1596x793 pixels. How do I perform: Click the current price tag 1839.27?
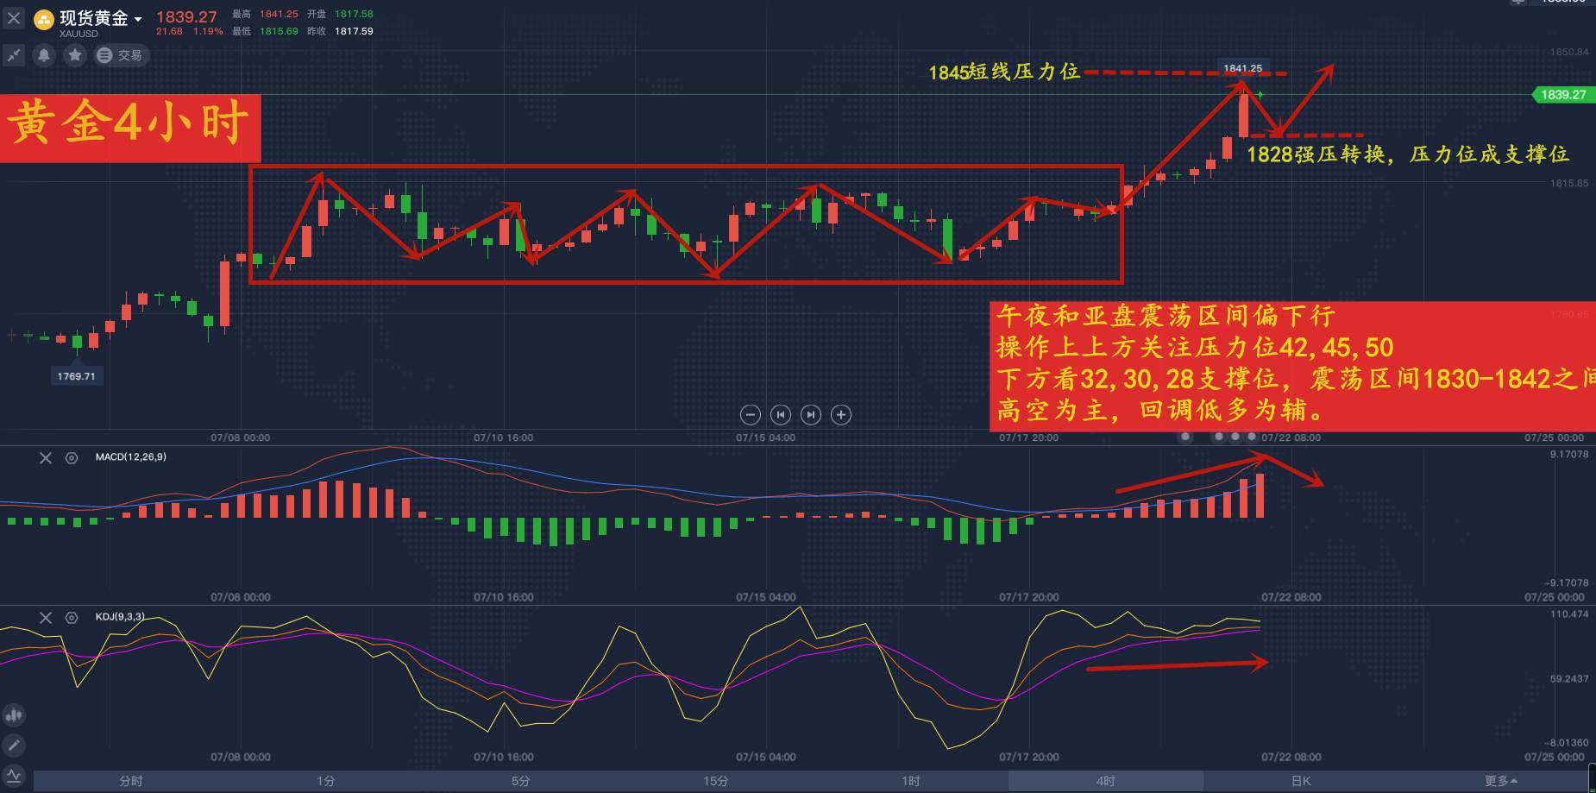pos(1563,95)
